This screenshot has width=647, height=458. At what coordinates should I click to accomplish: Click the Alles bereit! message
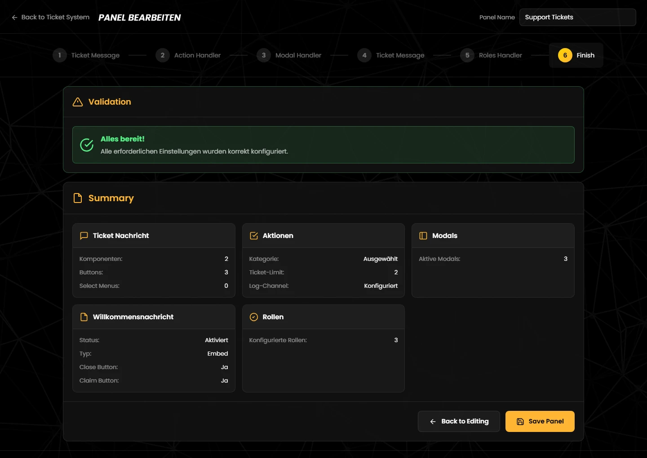[x=123, y=139]
